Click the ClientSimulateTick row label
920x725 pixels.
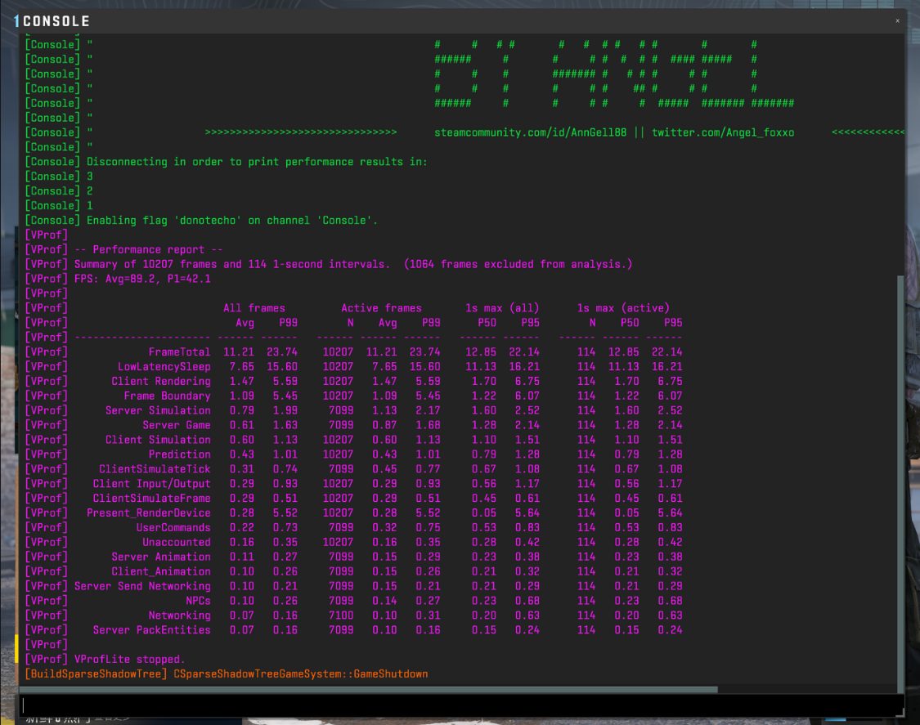pyautogui.click(x=155, y=469)
